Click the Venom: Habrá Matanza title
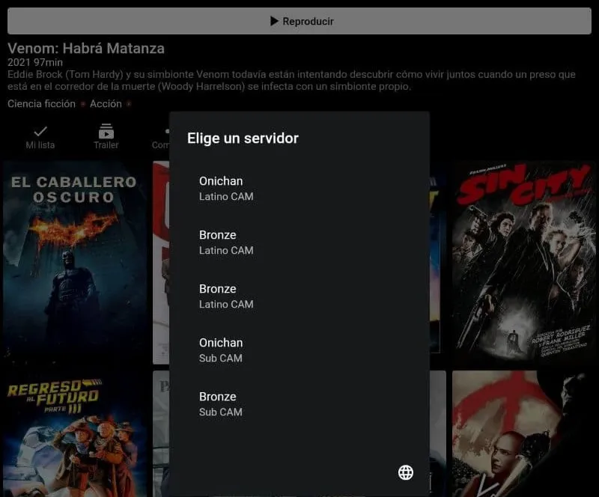599x497 pixels. pyautogui.click(x=85, y=48)
